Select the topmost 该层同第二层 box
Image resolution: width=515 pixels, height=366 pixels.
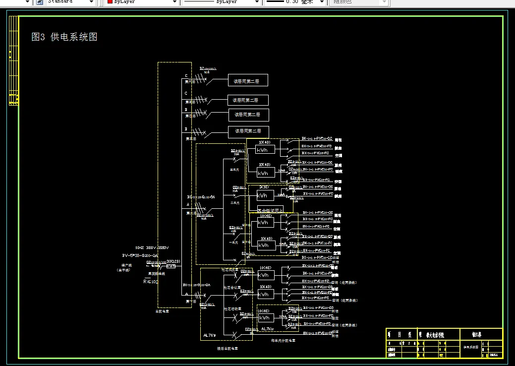pos(248,80)
